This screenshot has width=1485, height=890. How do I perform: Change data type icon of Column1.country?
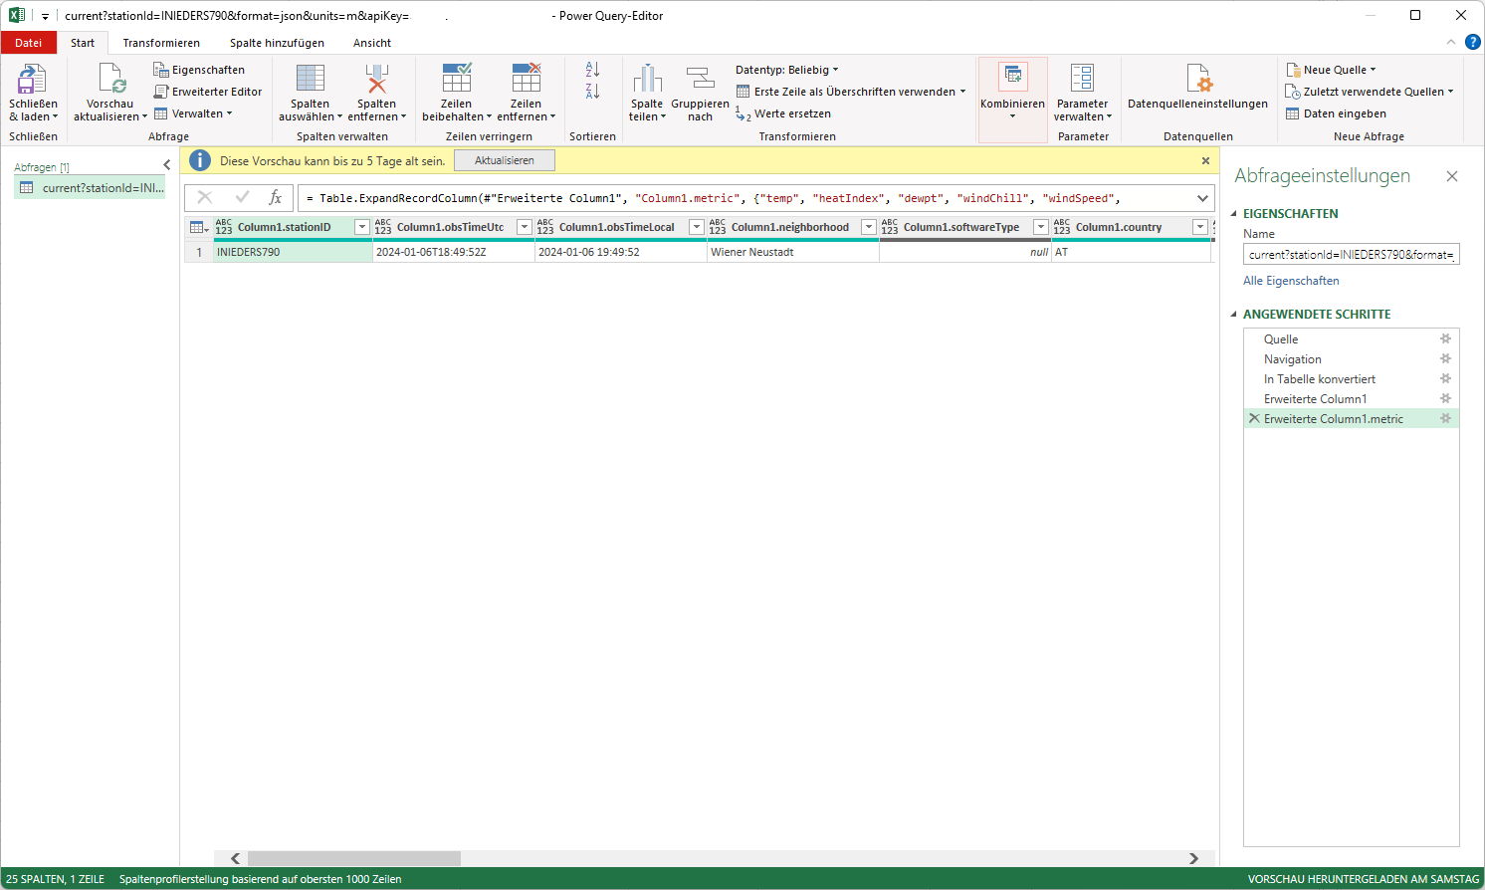tap(1062, 227)
